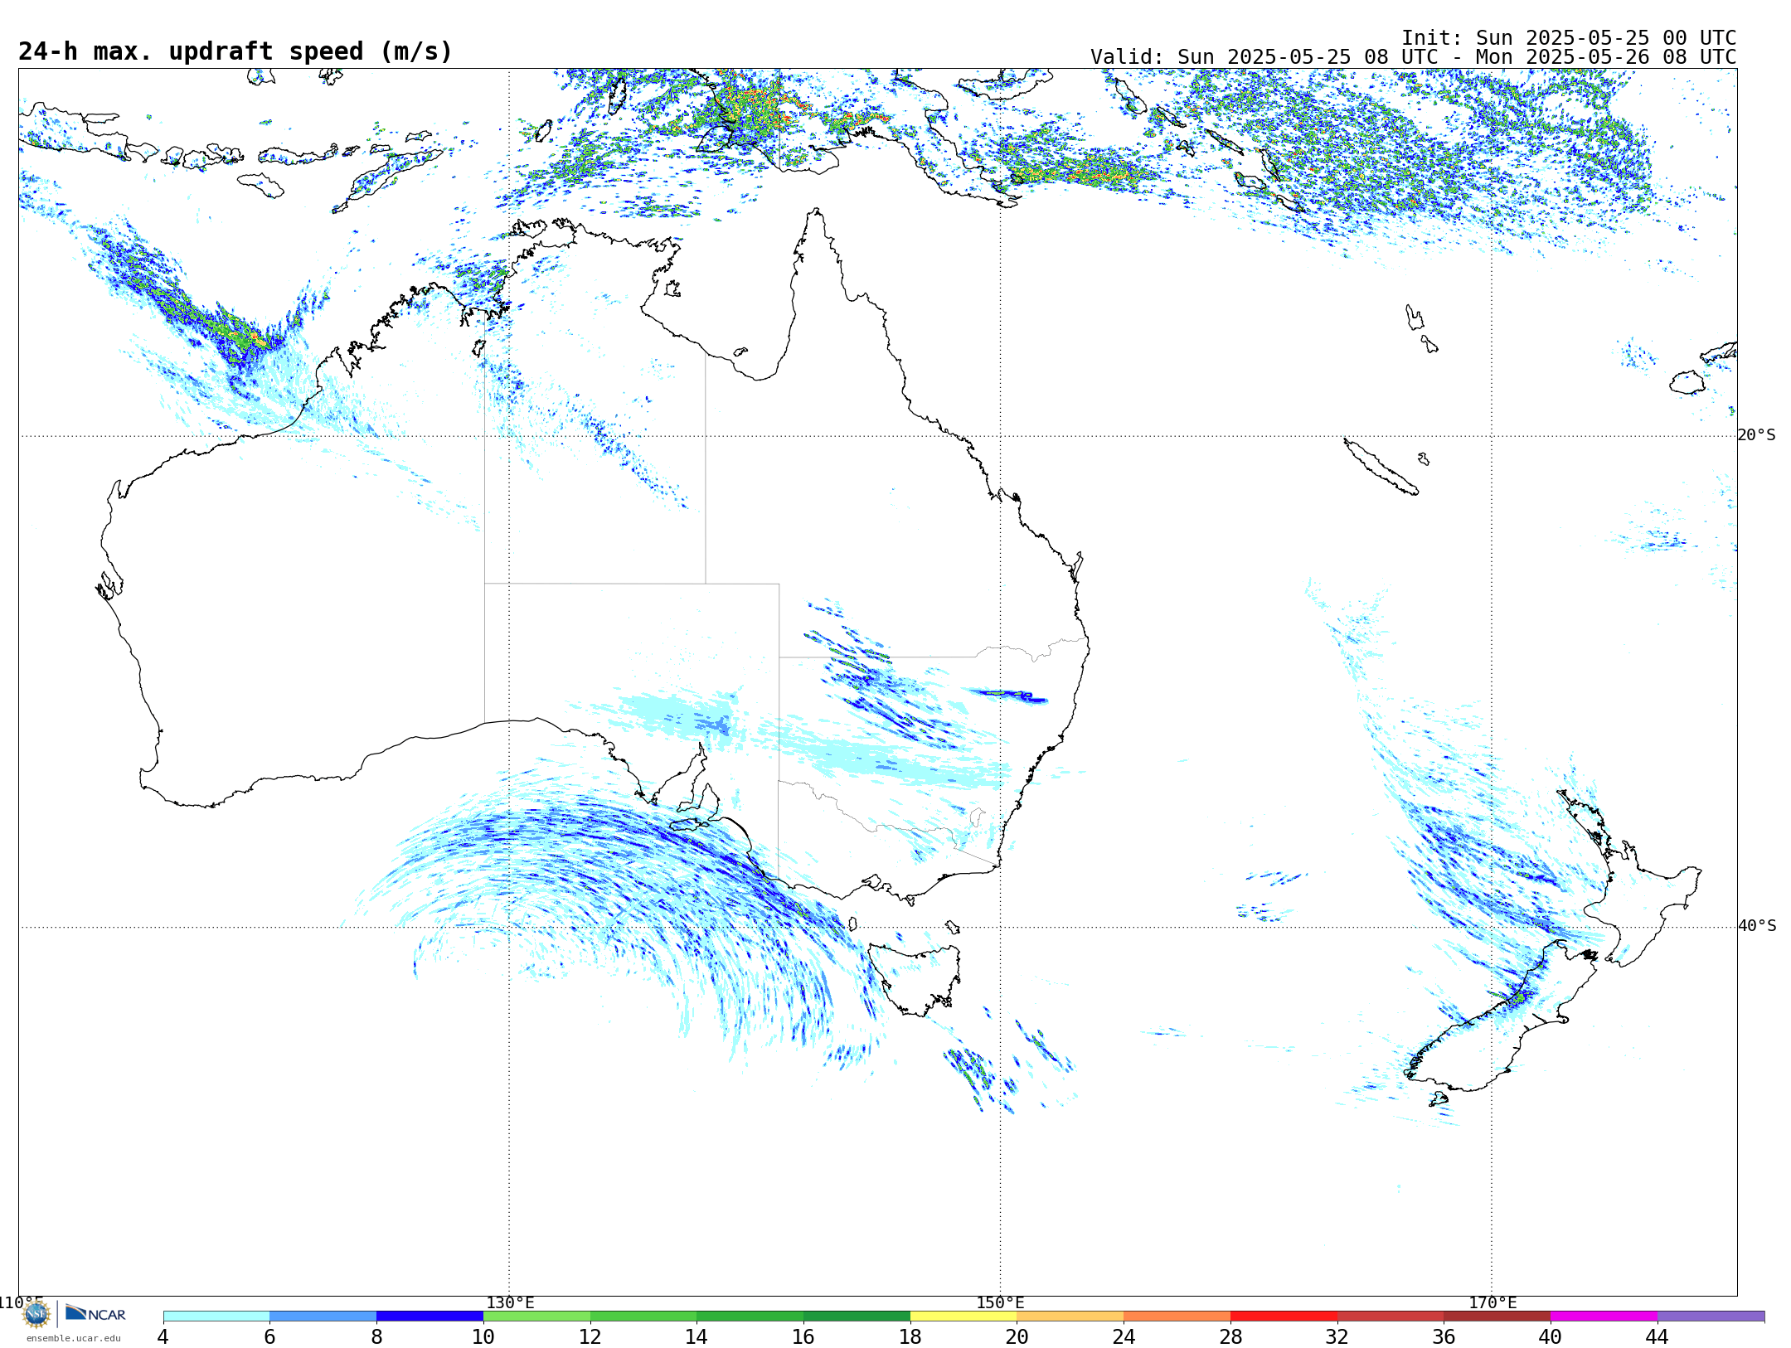The height and width of the screenshot is (1348, 1791).
Task: Click the colorbar tick label '6'
Action: click(x=269, y=1337)
